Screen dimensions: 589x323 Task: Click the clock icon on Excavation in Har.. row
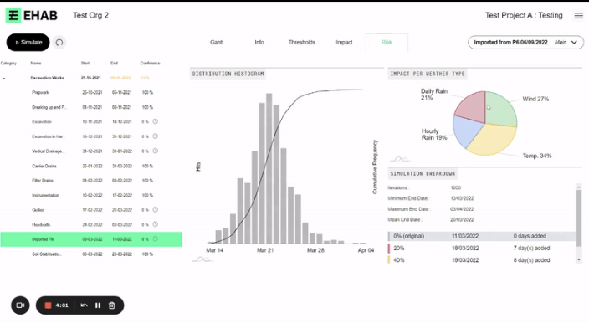pyautogui.click(x=155, y=136)
